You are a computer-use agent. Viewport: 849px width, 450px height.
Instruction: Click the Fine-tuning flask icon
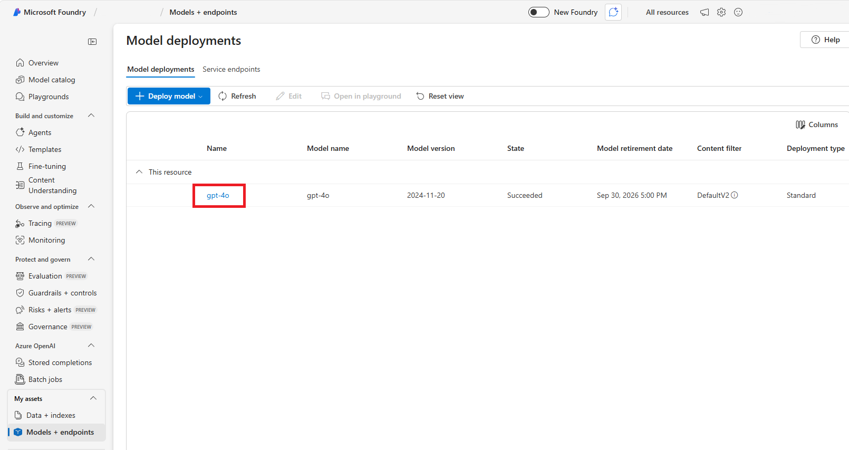pos(20,166)
